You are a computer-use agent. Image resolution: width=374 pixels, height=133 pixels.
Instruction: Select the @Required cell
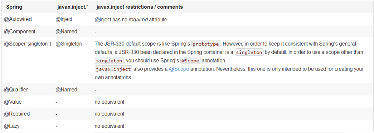pos(17,114)
